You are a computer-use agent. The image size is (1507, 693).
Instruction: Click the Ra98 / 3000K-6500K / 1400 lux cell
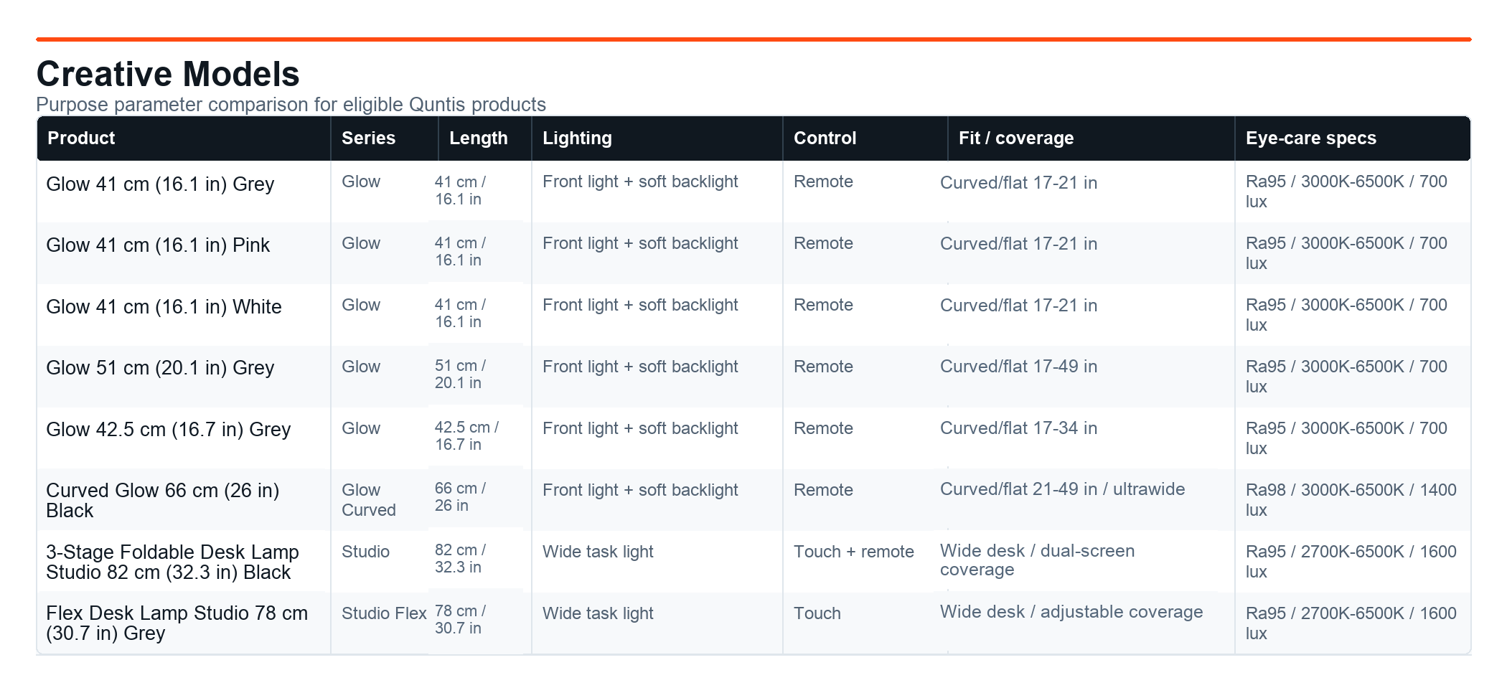point(1351,500)
